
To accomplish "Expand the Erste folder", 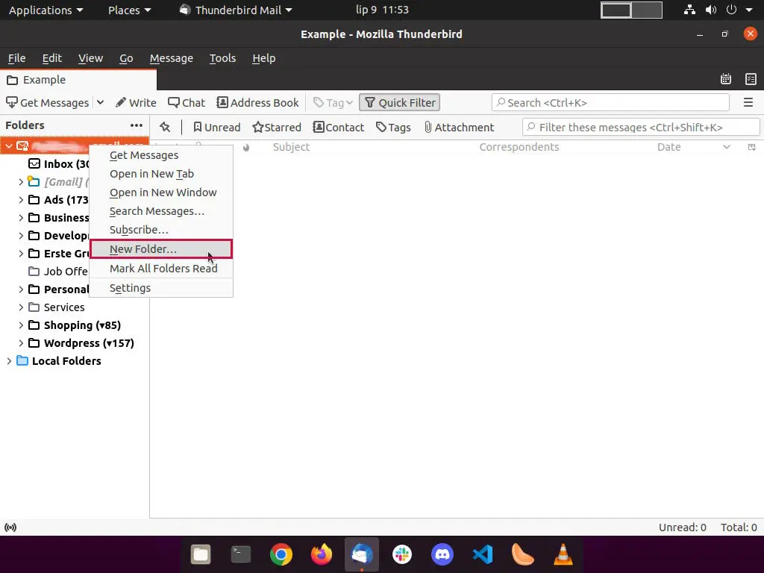I will (x=20, y=254).
